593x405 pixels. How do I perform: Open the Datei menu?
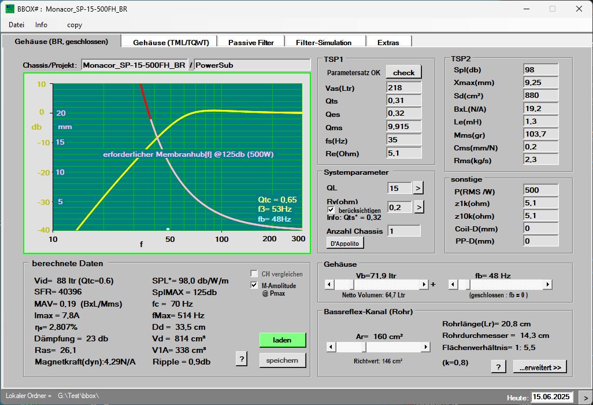click(x=16, y=25)
